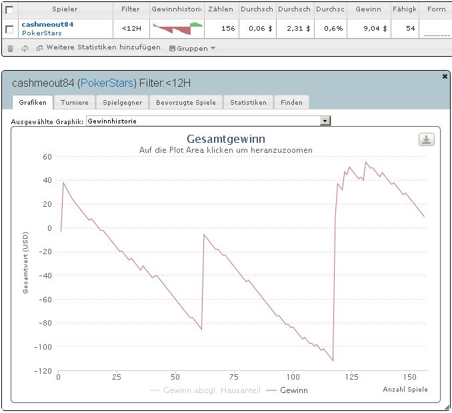452x413 pixels.
Task: Download the Gesamtgewinn chart
Action: pyautogui.click(x=427, y=140)
